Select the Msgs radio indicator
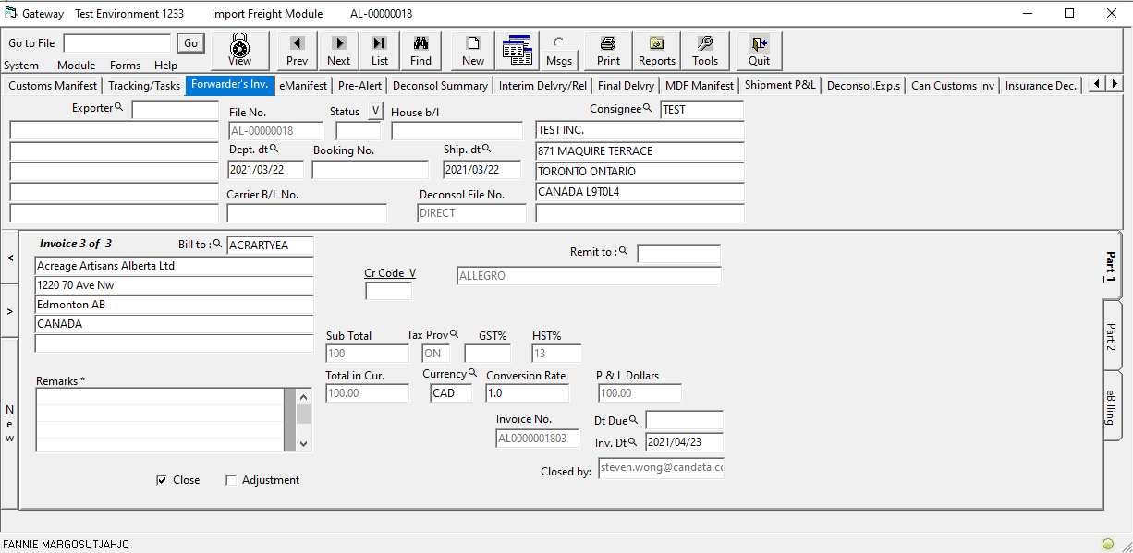 coord(558,42)
